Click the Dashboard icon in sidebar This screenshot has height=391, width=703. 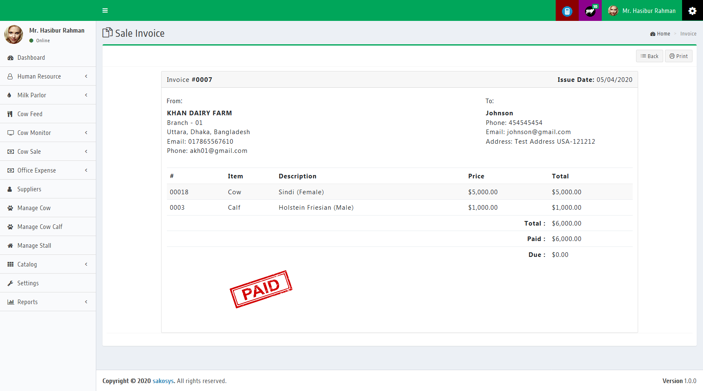(10, 58)
